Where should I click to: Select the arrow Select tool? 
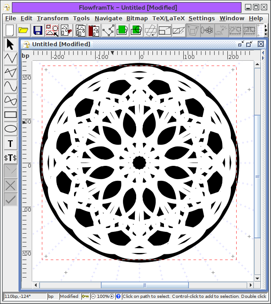point(11,44)
